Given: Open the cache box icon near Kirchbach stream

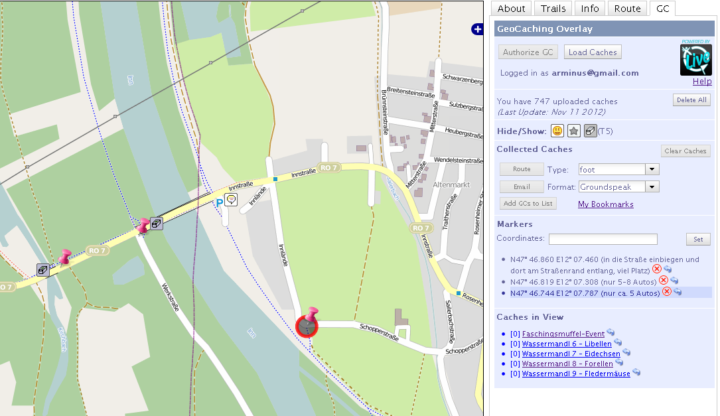Looking at the screenshot, I should 43,270.
